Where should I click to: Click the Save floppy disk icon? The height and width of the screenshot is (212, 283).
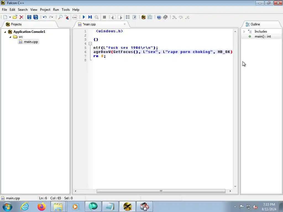29,17
